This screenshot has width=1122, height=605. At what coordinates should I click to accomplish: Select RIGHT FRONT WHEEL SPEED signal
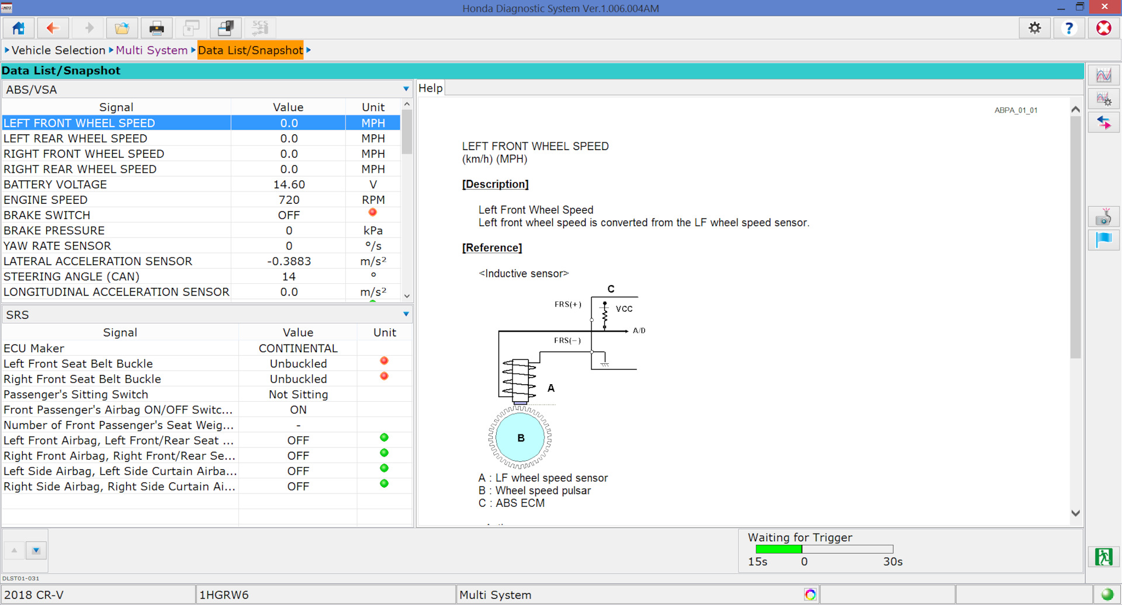pyautogui.click(x=202, y=154)
